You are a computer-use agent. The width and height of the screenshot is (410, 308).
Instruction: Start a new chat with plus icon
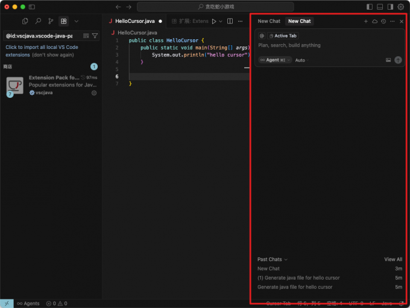(x=365, y=21)
